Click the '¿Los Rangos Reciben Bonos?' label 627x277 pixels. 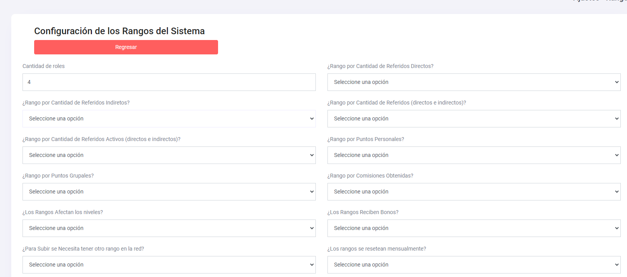click(x=363, y=212)
